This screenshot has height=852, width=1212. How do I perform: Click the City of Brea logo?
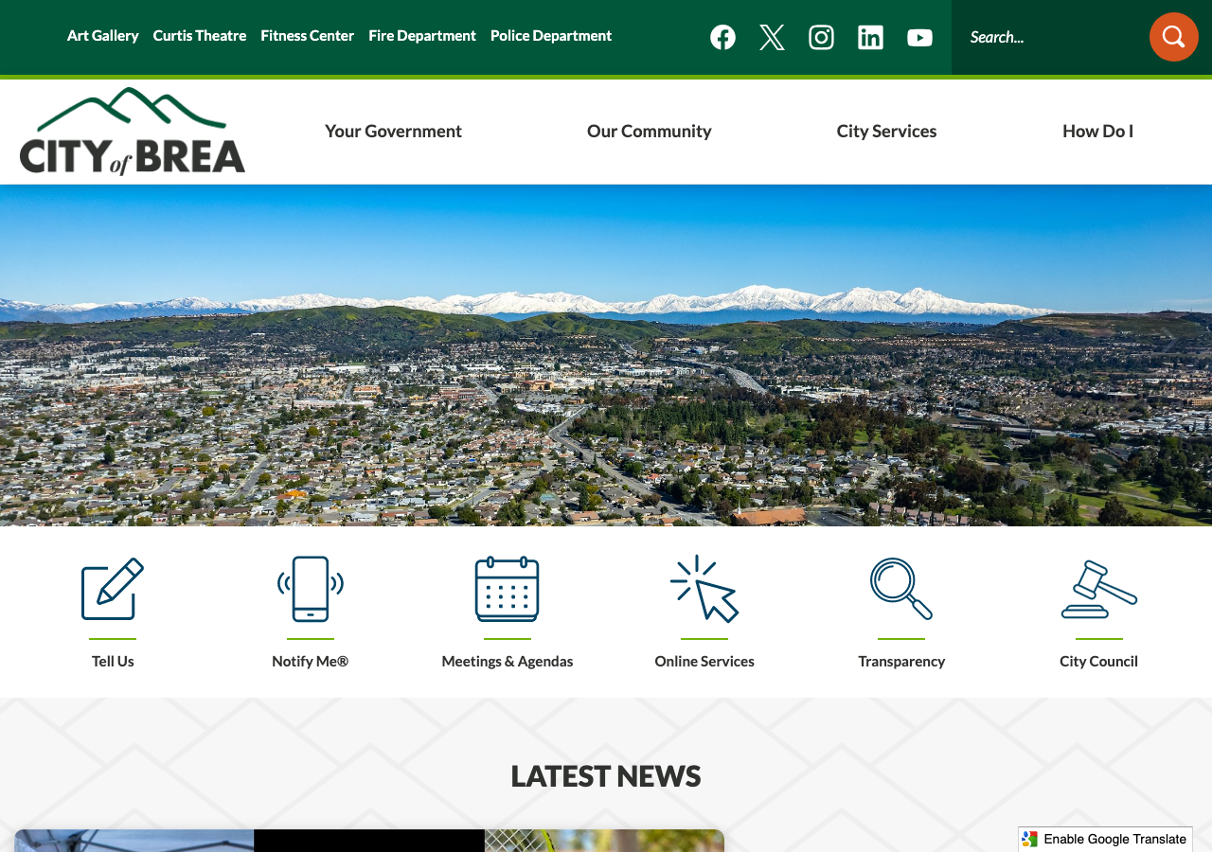coord(133,132)
